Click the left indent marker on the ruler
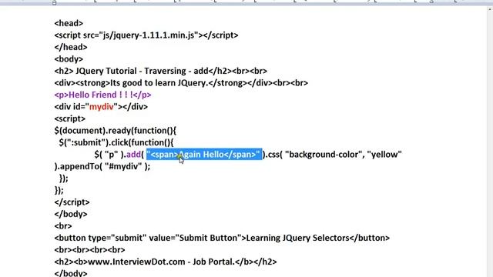The width and height of the screenshot is (493, 277). [55, 2]
